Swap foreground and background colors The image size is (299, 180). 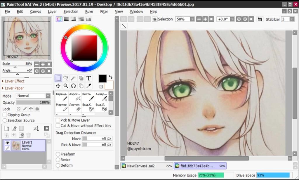click(111, 77)
